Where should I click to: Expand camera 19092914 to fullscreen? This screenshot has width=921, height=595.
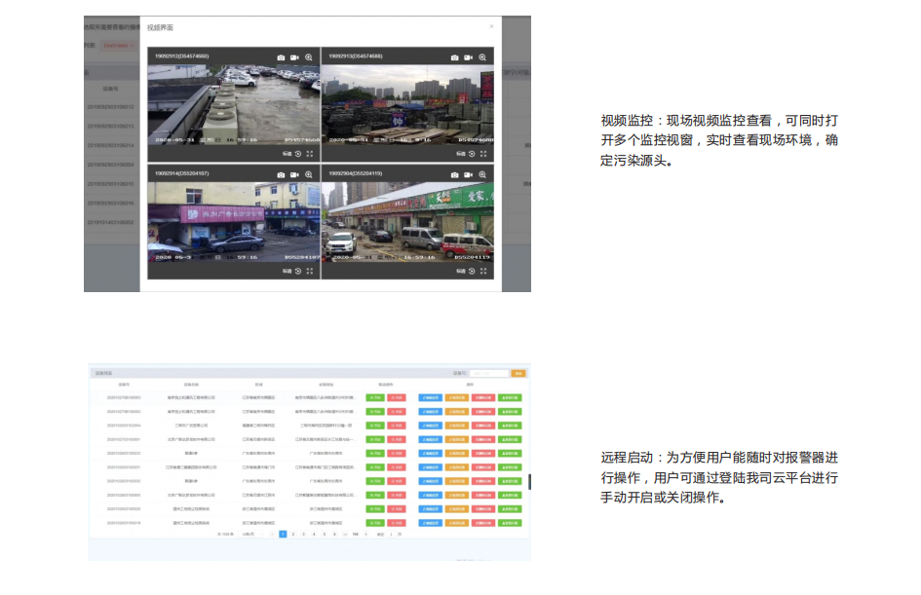pyautogui.click(x=310, y=271)
